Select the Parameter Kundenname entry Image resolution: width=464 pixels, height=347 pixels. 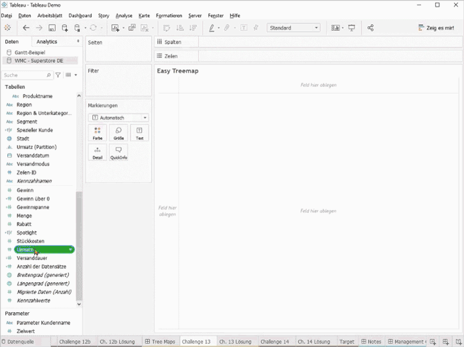(x=44, y=323)
